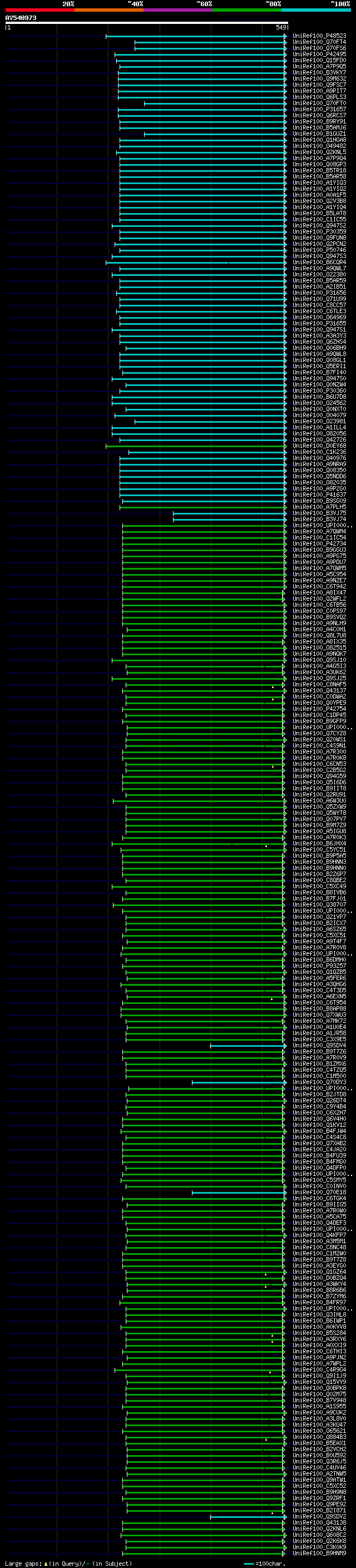Open hit UniRef100_C6T942
356x1568 pixels.
(319, 587)
